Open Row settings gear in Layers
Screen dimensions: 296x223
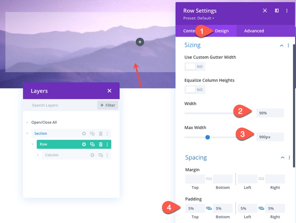pyautogui.click(x=84, y=145)
